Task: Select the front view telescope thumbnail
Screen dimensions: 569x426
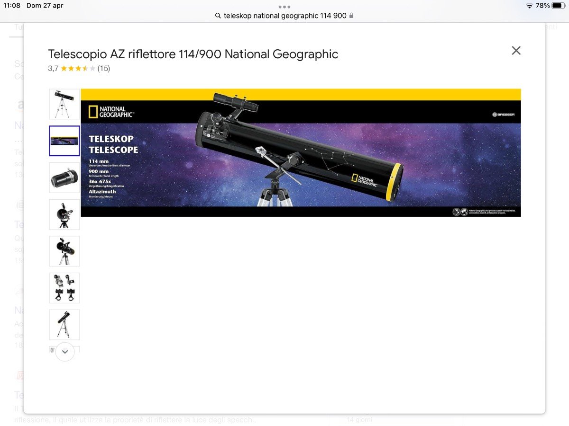Action: [x=64, y=214]
